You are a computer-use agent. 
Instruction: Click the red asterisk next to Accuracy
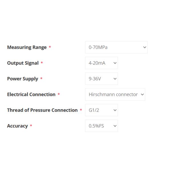tap(31, 126)
